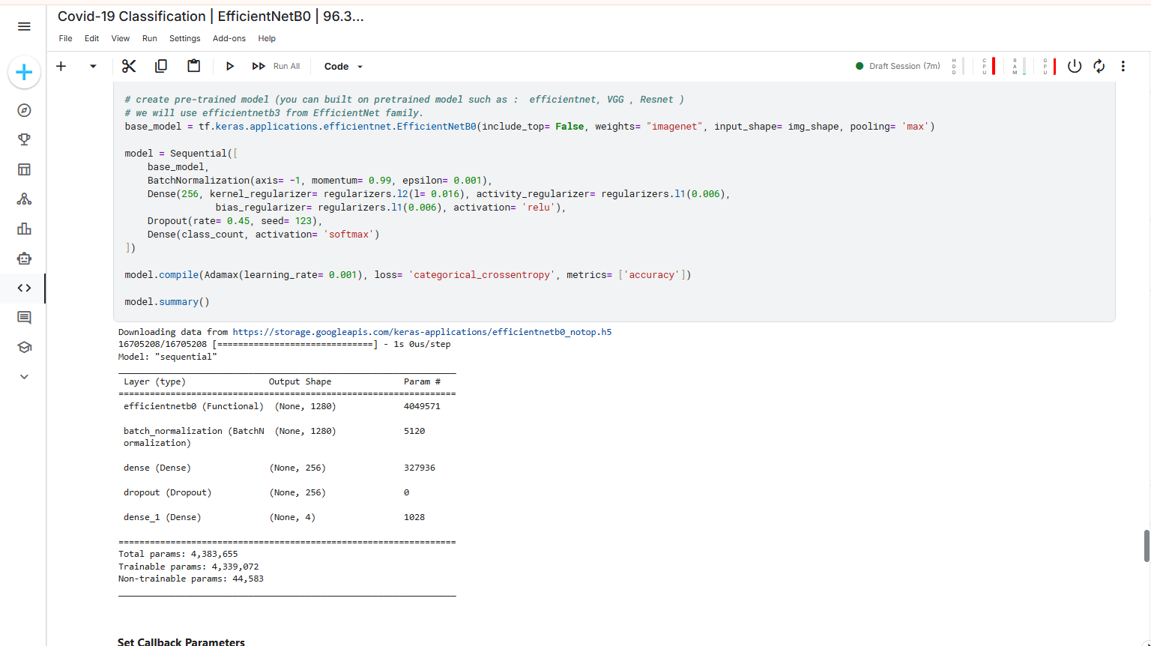The width and height of the screenshot is (1151, 646).
Task: Cut the current cell with the scissors icon
Action: (x=129, y=66)
